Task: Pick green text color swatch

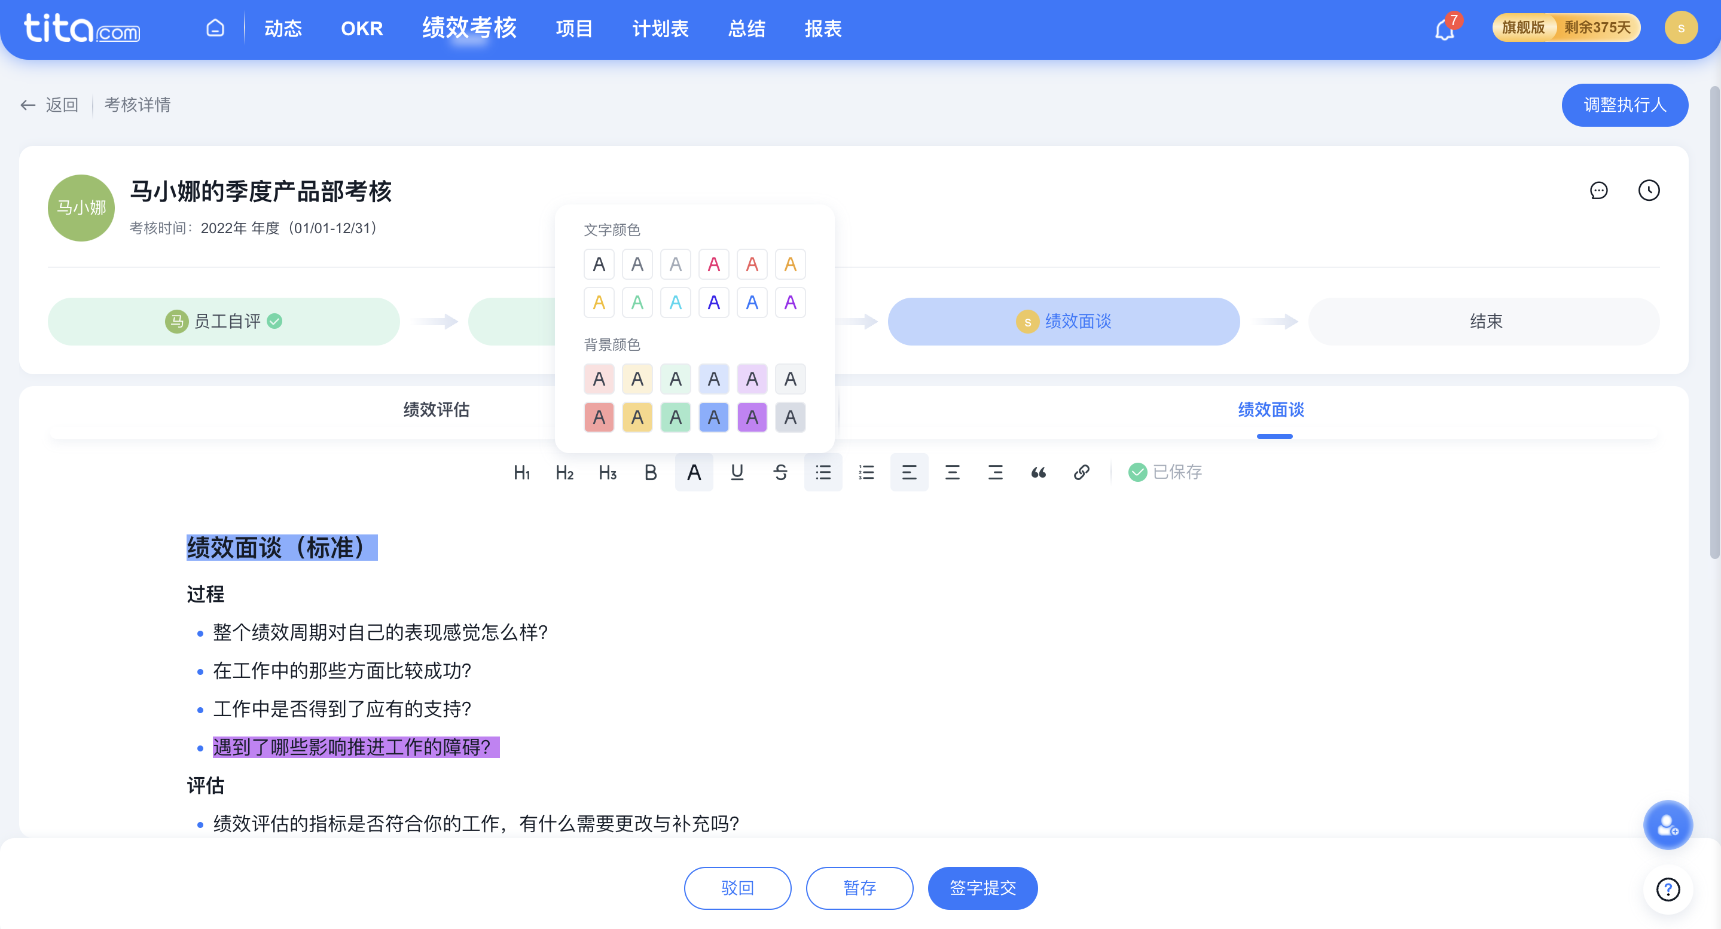Action: pyautogui.click(x=637, y=302)
